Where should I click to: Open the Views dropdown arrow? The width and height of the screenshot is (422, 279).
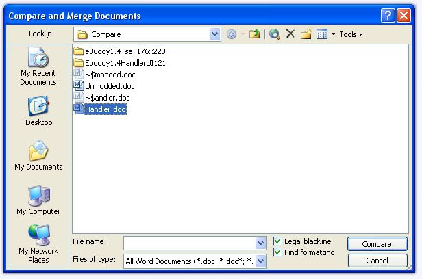pos(333,34)
